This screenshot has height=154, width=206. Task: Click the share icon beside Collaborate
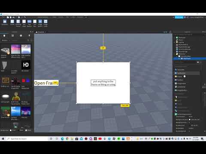(x=188, y=17)
